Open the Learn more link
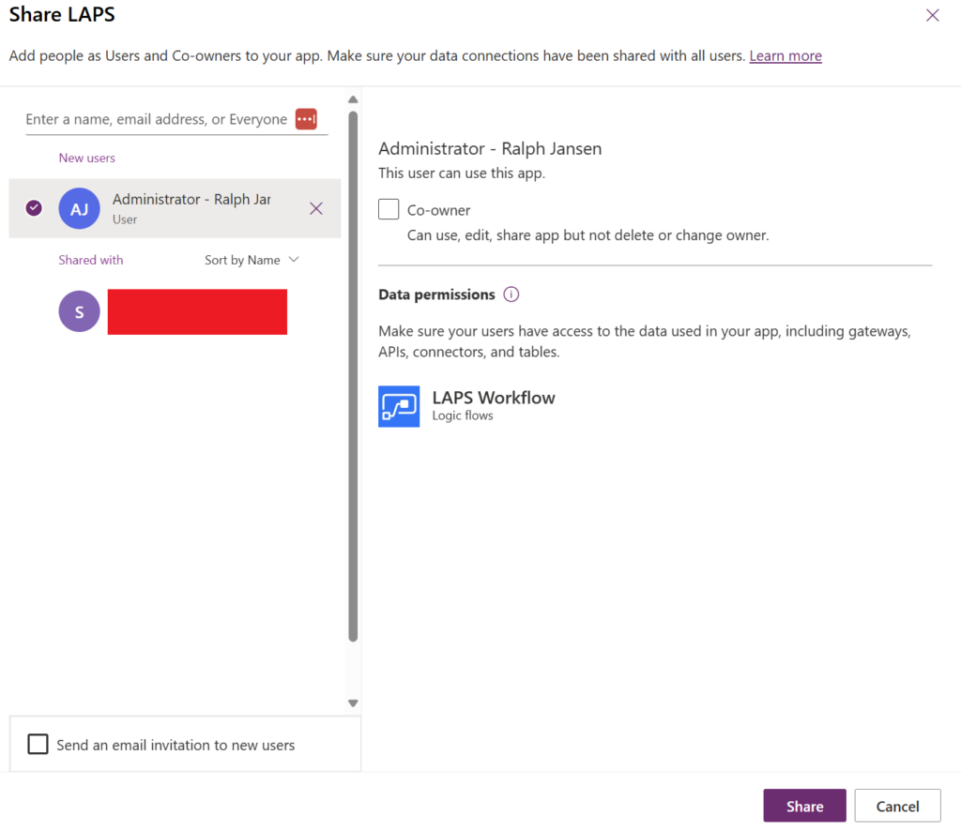 click(x=785, y=56)
